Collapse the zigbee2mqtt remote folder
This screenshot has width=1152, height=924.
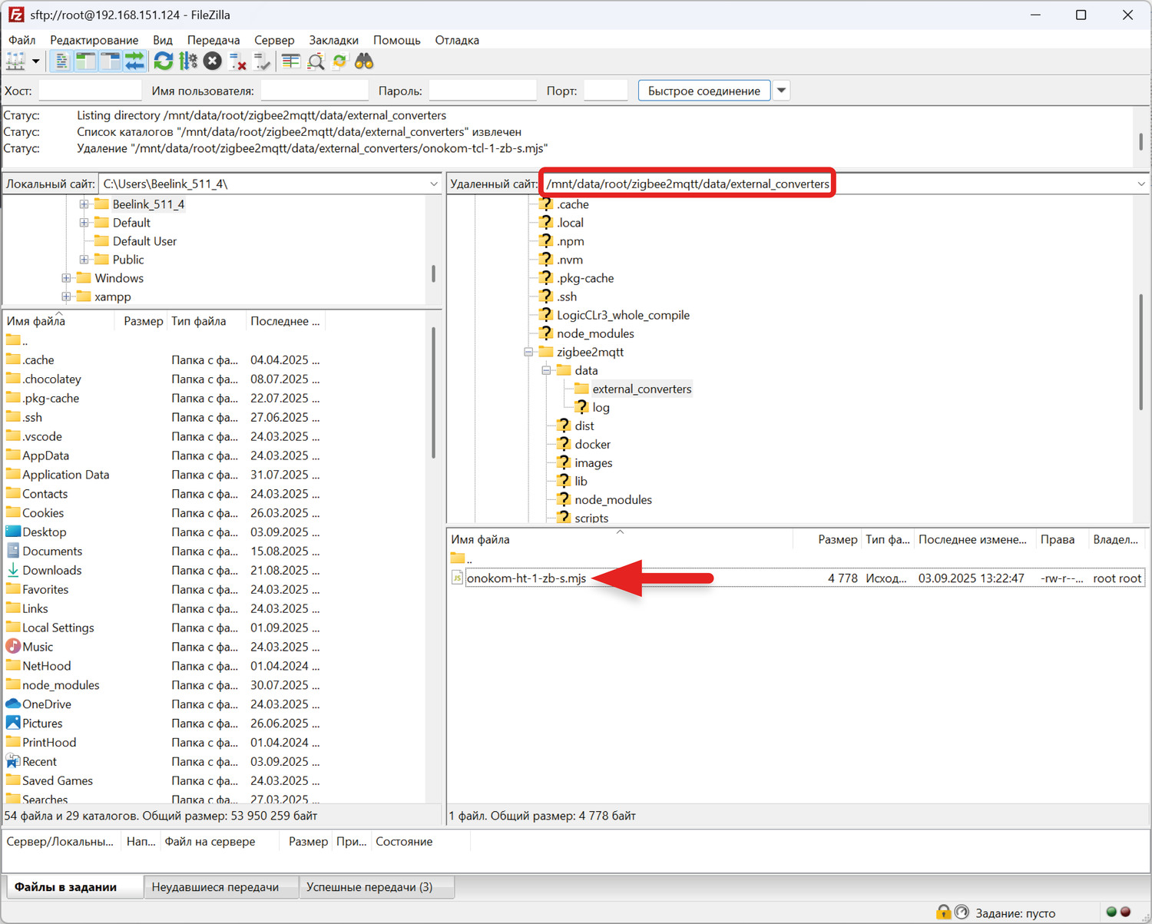(x=528, y=352)
